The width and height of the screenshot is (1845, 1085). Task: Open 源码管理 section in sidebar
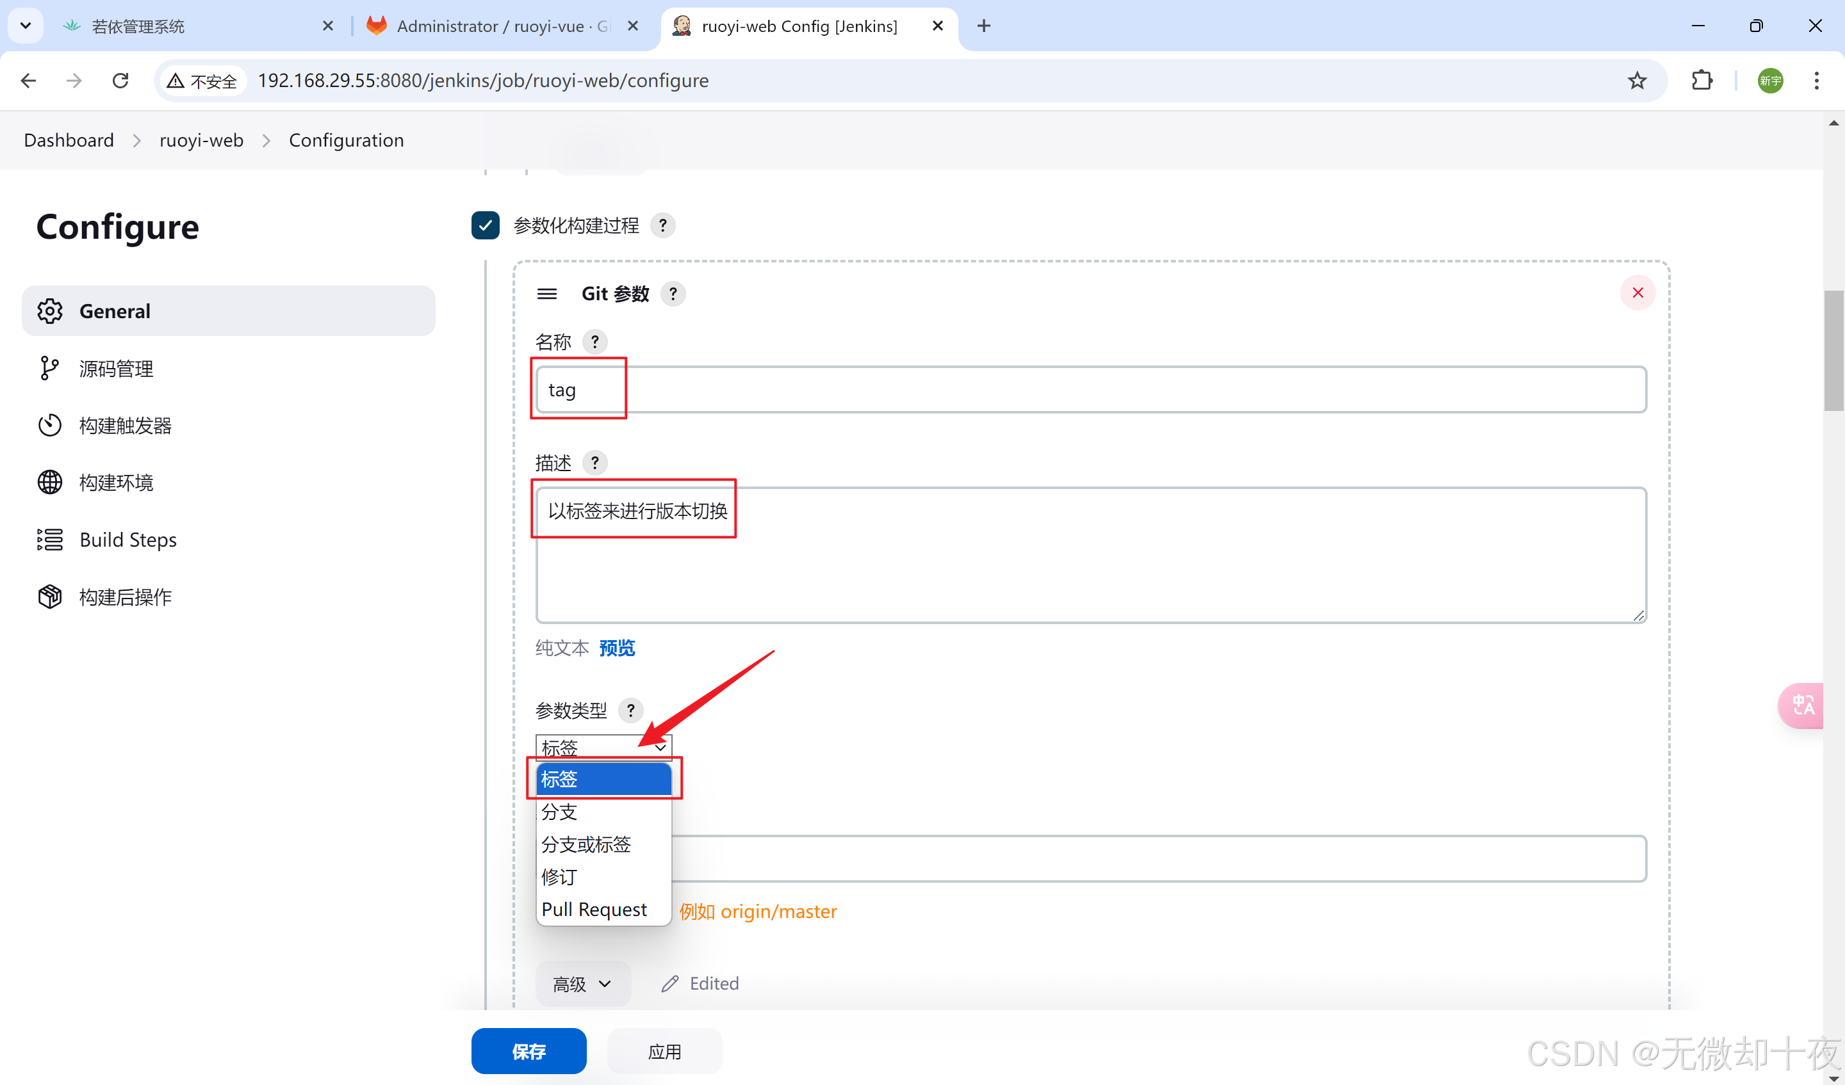click(x=117, y=369)
